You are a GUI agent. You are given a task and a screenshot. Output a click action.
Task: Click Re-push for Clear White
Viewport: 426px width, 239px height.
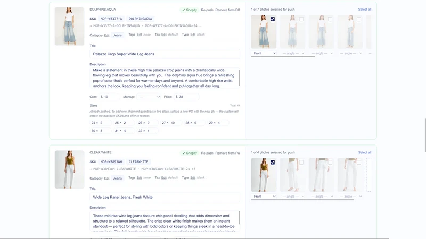(207, 153)
